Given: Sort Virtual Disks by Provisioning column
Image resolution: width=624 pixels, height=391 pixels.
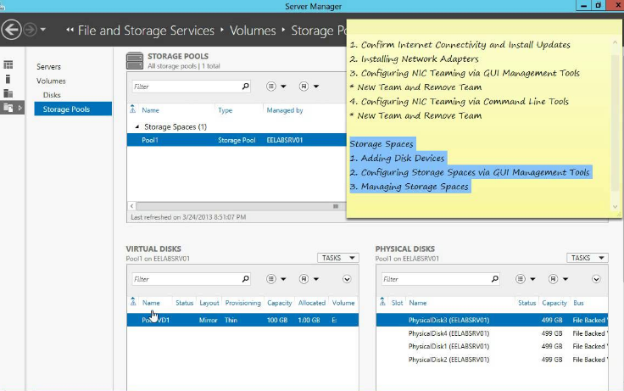Looking at the screenshot, I should pyautogui.click(x=242, y=303).
